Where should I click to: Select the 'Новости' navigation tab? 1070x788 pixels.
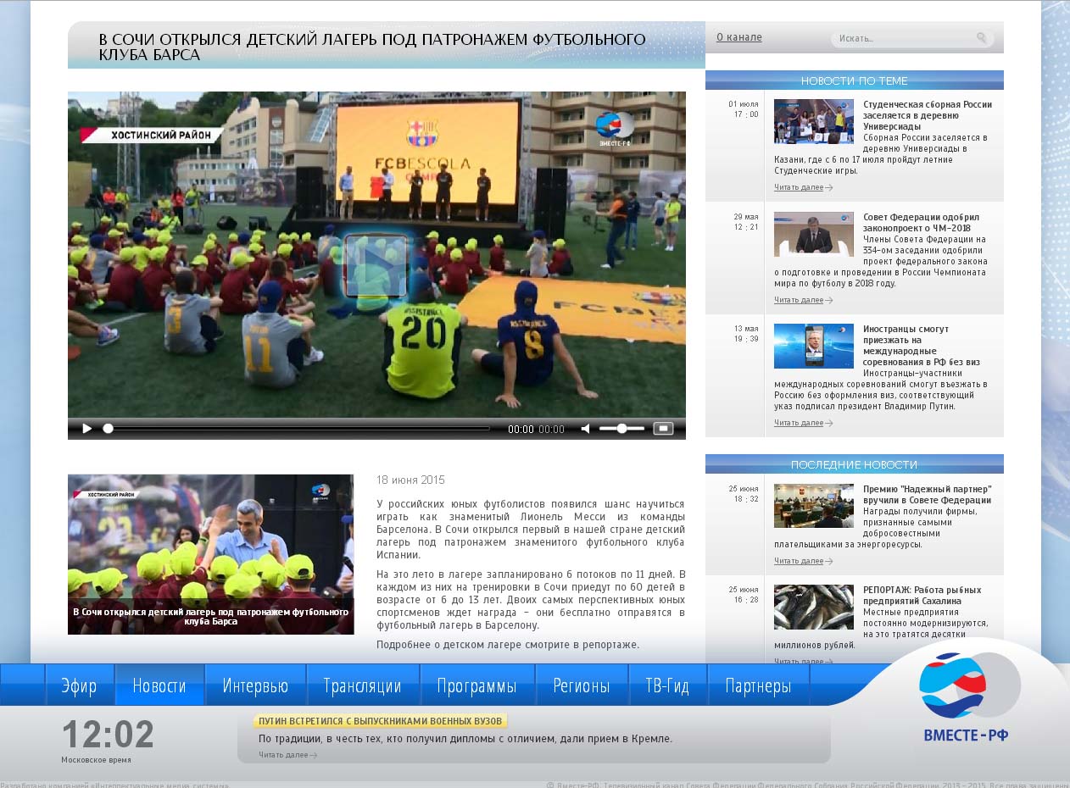[x=159, y=685]
